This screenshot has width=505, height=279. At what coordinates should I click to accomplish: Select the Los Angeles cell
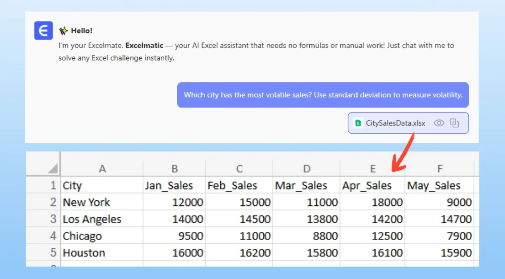[x=102, y=219]
